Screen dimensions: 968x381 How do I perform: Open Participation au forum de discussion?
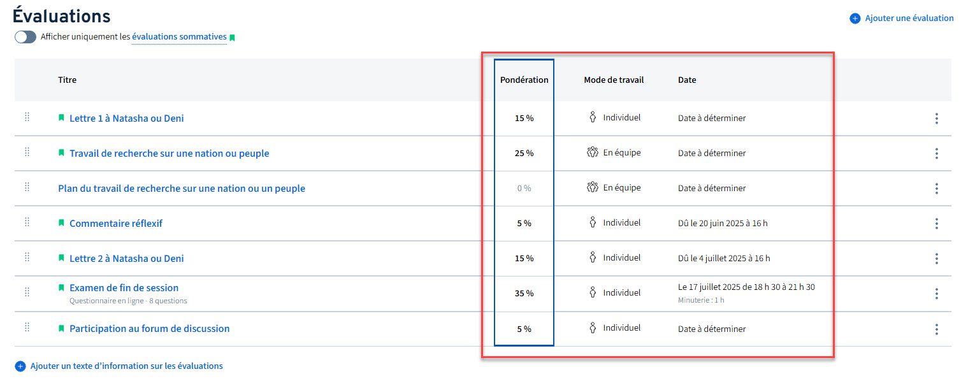point(149,329)
